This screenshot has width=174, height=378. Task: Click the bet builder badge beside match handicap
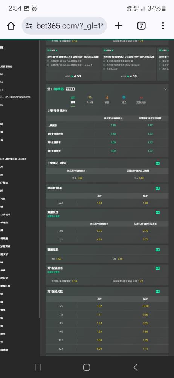coord(158,163)
